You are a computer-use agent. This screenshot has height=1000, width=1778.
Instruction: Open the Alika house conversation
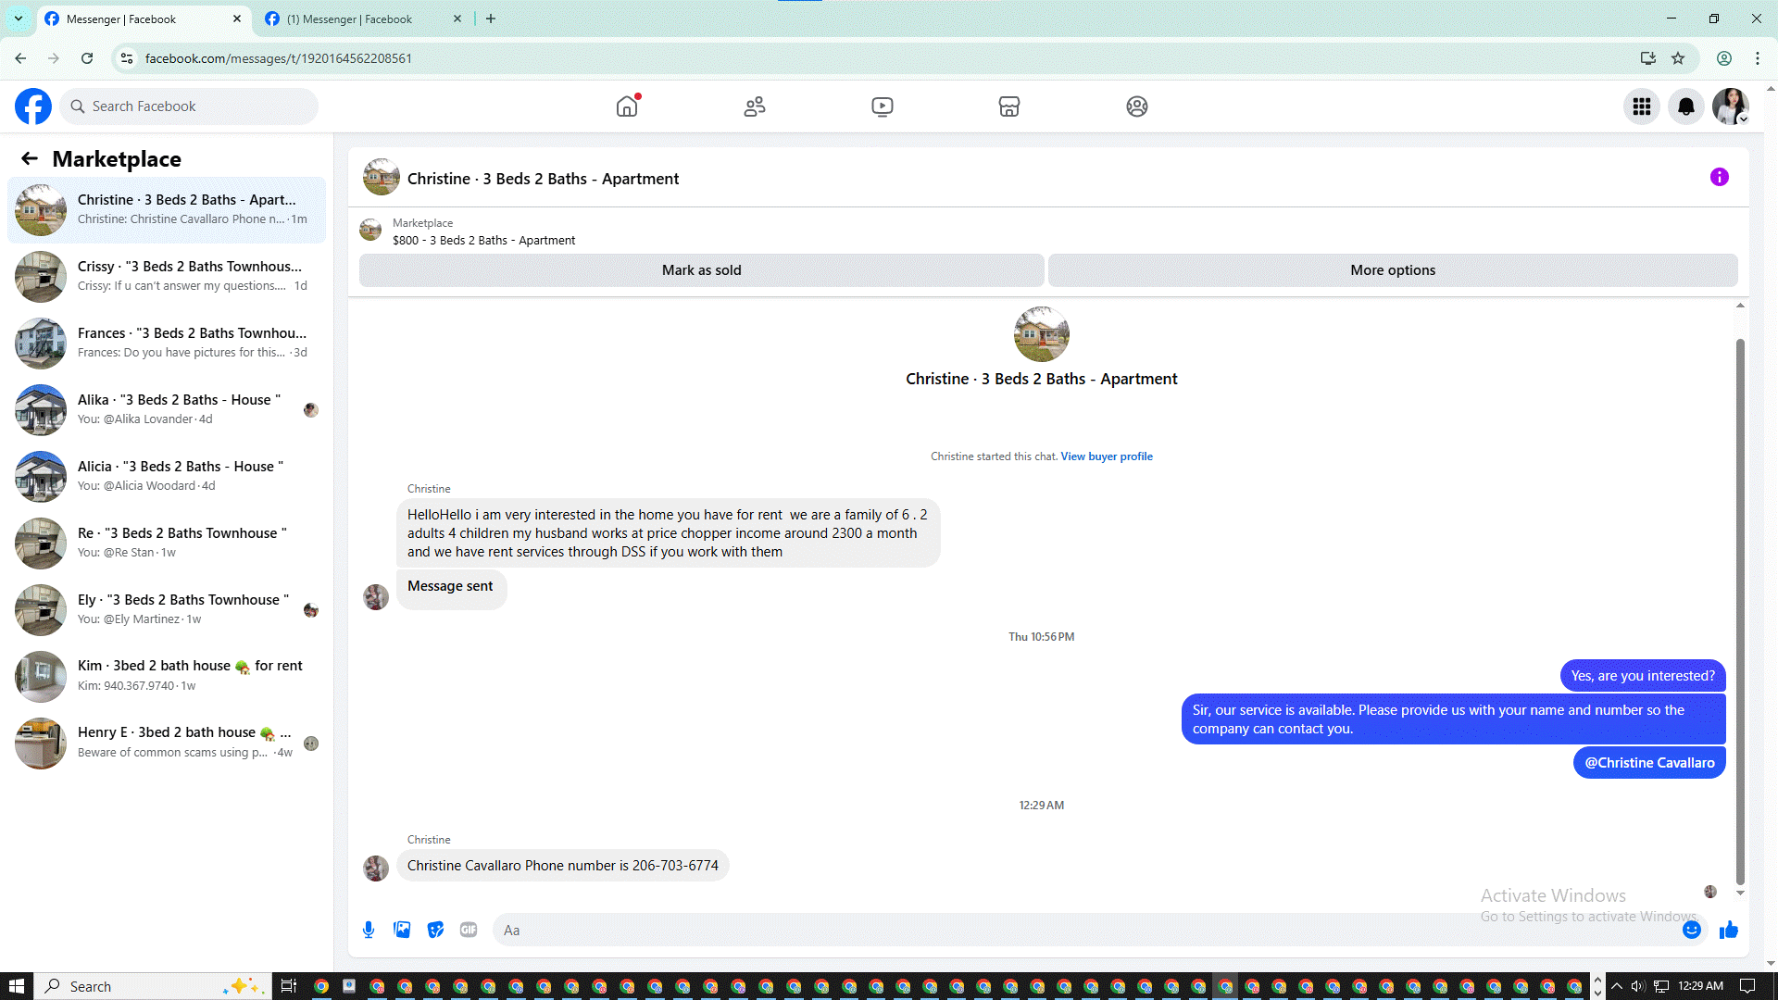coord(167,410)
